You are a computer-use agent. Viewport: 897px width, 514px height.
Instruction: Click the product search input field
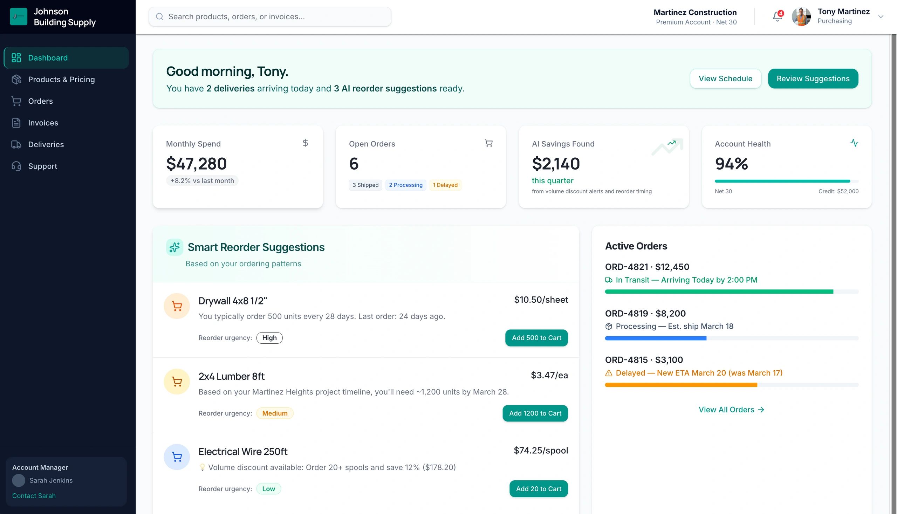pos(270,16)
